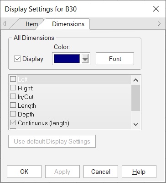
Task: Confirm with the OK button
Action: (x=24, y=172)
